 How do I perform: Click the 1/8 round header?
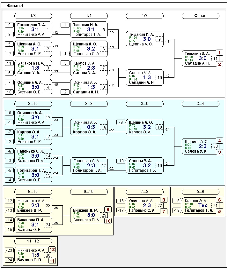pyautogui.click(x=33, y=16)
